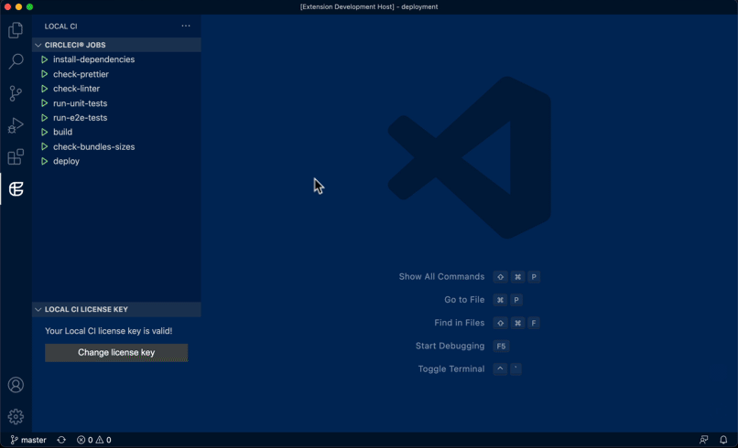Click the Start Debugging hint text

tap(450, 346)
